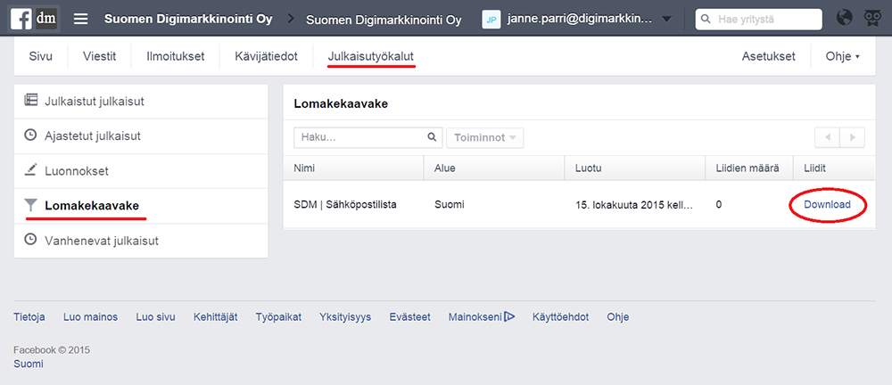Select the Julkaisutyökalut tab
Screen dimensions: 892x385
[371, 57]
